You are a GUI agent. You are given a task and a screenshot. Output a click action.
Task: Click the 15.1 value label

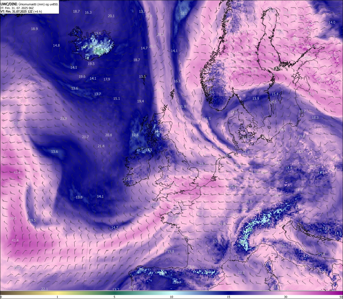[117, 99]
